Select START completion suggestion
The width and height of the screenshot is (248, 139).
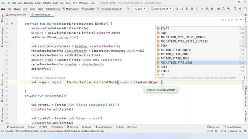click(200, 29)
